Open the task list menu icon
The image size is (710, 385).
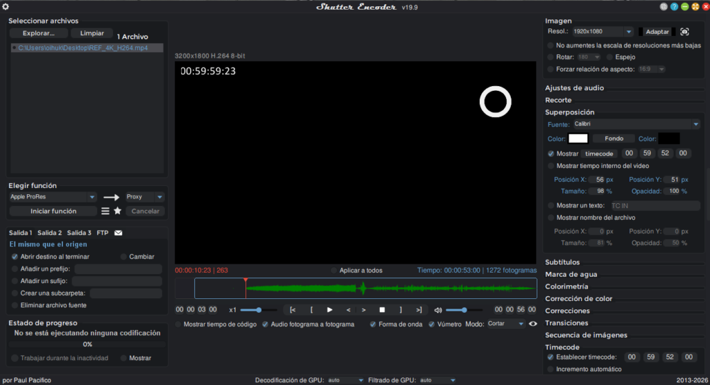click(x=105, y=211)
